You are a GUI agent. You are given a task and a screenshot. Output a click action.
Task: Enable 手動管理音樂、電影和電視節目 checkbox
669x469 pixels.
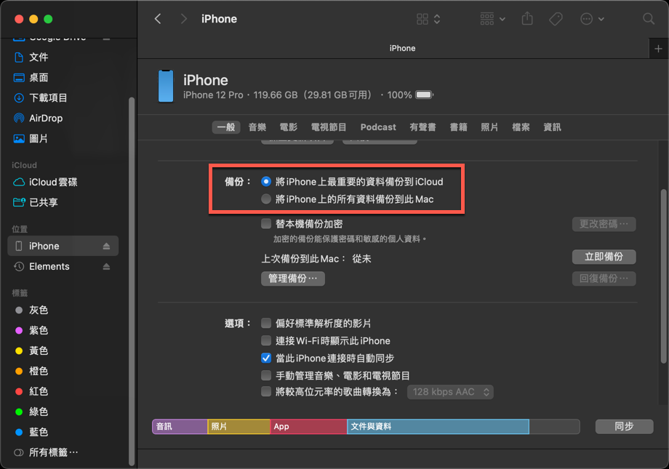coord(266,375)
